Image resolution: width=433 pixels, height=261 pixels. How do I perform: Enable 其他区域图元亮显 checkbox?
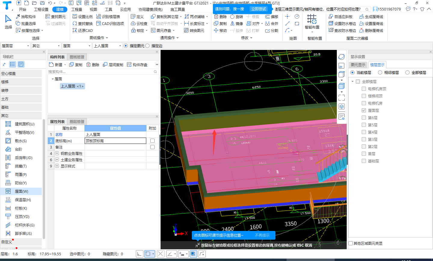(x=351, y=243)
